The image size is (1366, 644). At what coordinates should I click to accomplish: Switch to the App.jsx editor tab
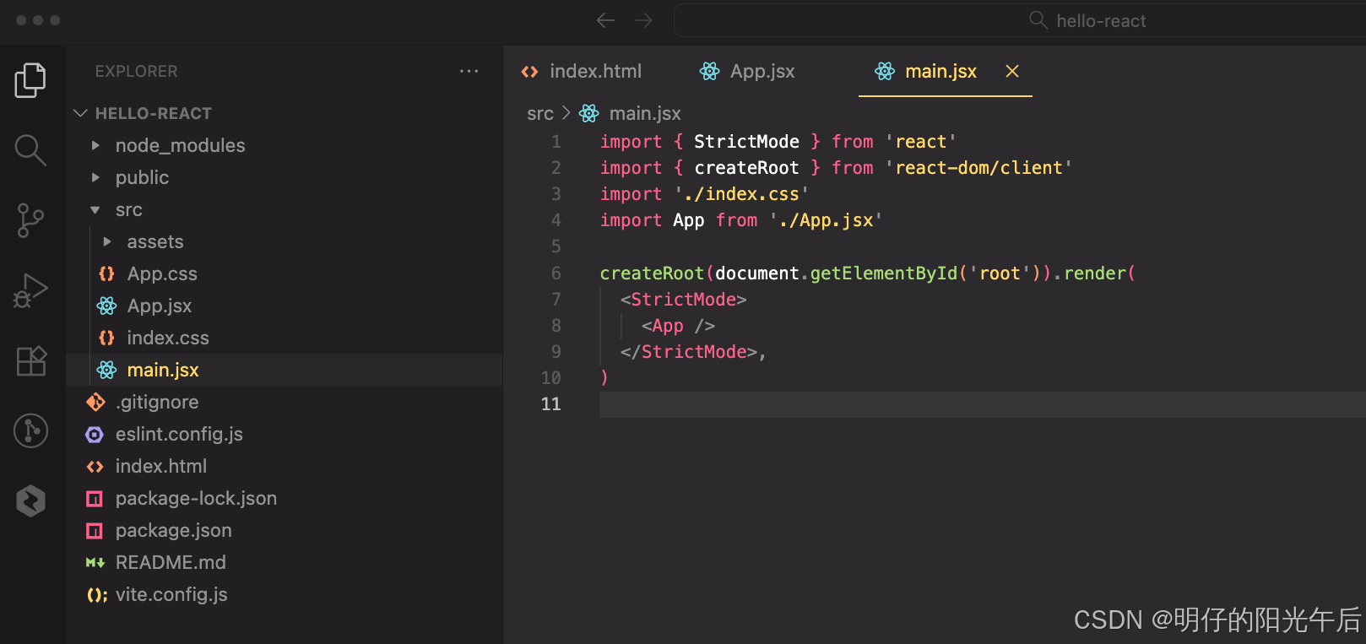(747, 71)
